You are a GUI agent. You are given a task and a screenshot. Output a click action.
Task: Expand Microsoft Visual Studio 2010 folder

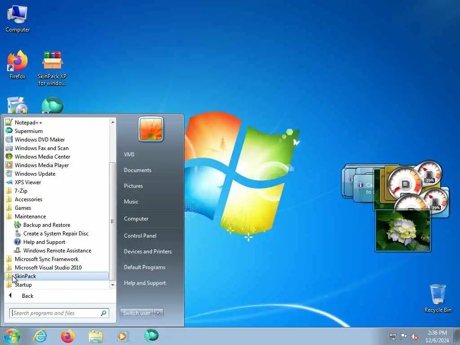click(x=48, y=267)
